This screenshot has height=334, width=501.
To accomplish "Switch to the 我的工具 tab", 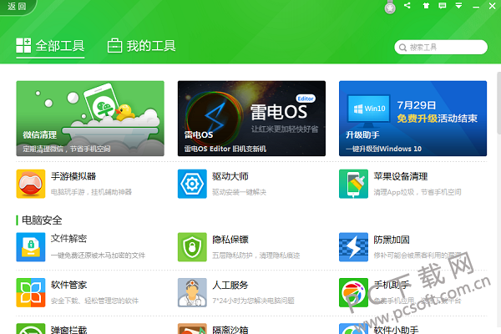I will click(x=141, y=46).
